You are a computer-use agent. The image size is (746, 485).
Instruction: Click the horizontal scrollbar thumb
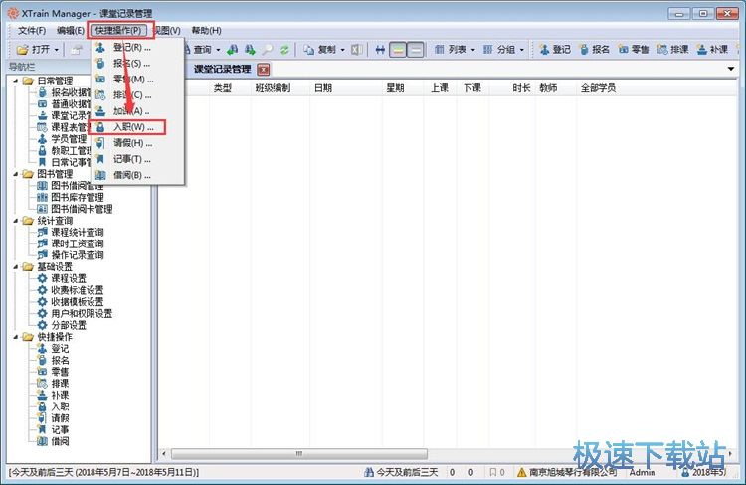(x=299, y=453)
